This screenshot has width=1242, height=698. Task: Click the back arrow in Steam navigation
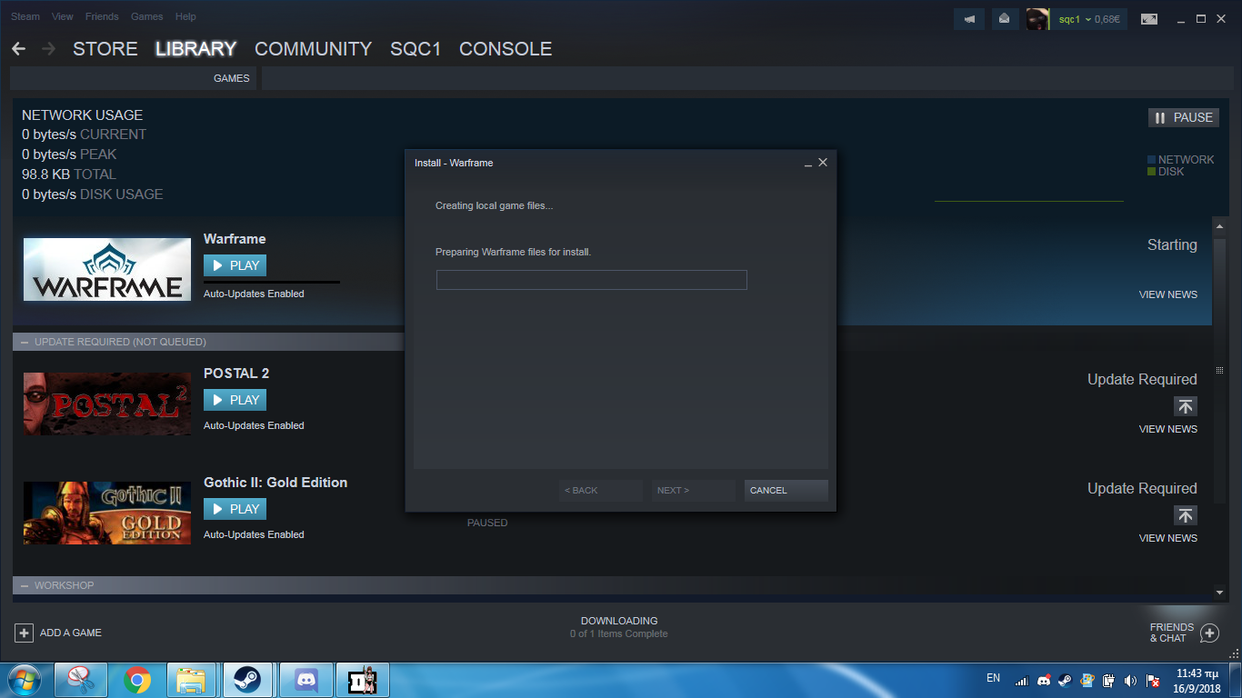(19, 49)
